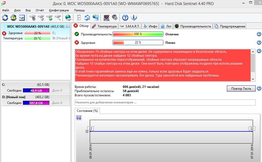The image size is (262, 162).
Task: Click the envelope with blue arrows icon
Action: coord(87,17)
